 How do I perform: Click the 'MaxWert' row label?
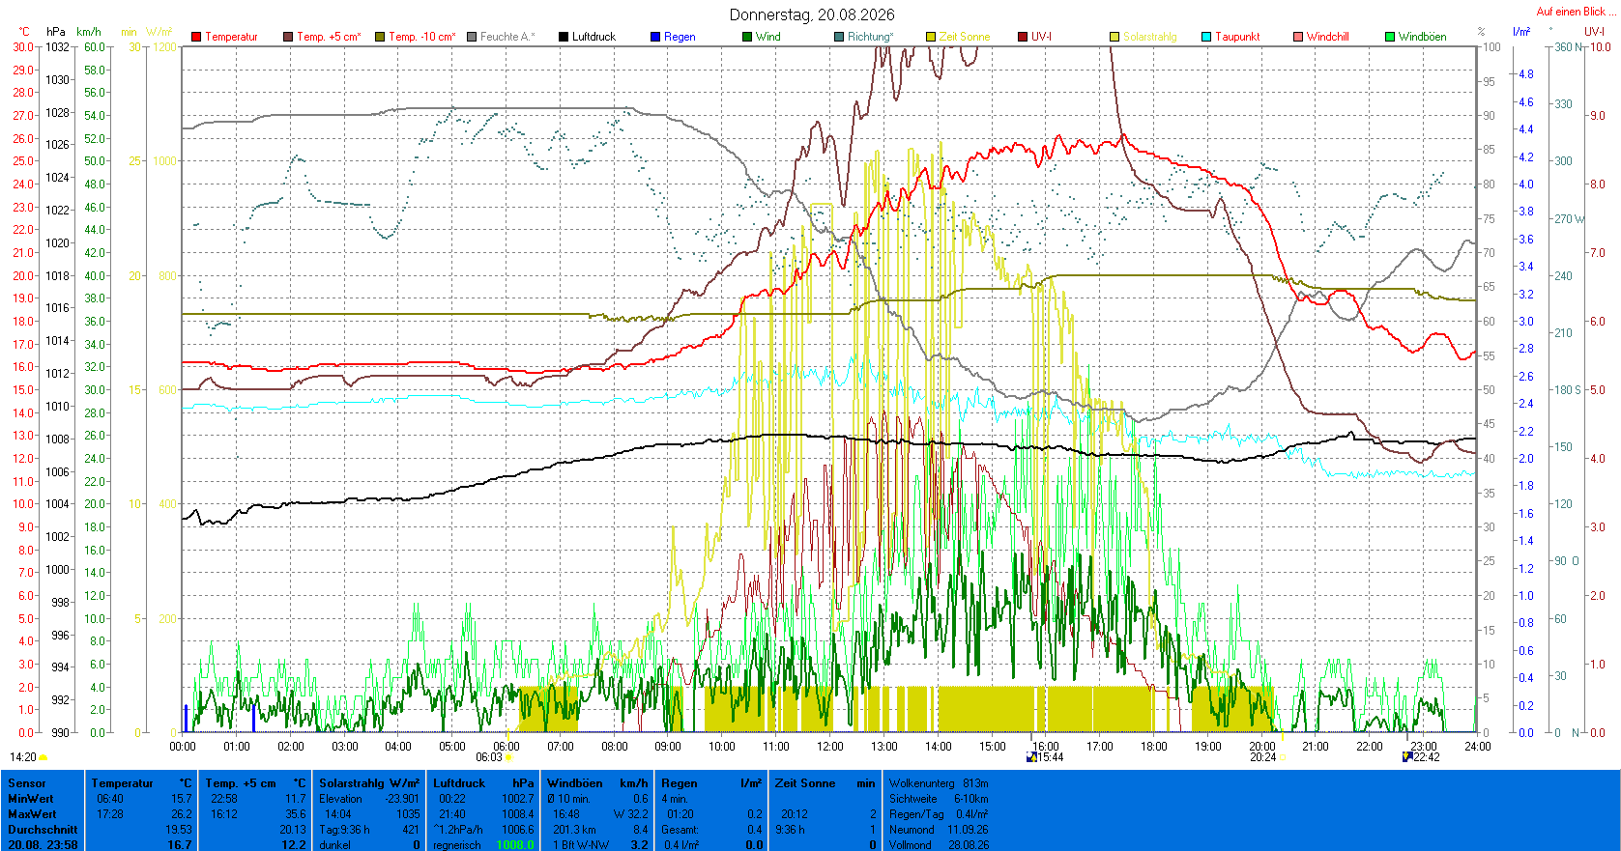pos(32,814)
